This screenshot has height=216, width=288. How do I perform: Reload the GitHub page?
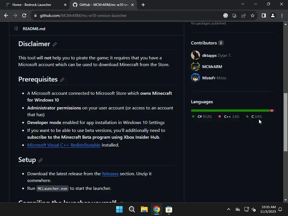24,15
